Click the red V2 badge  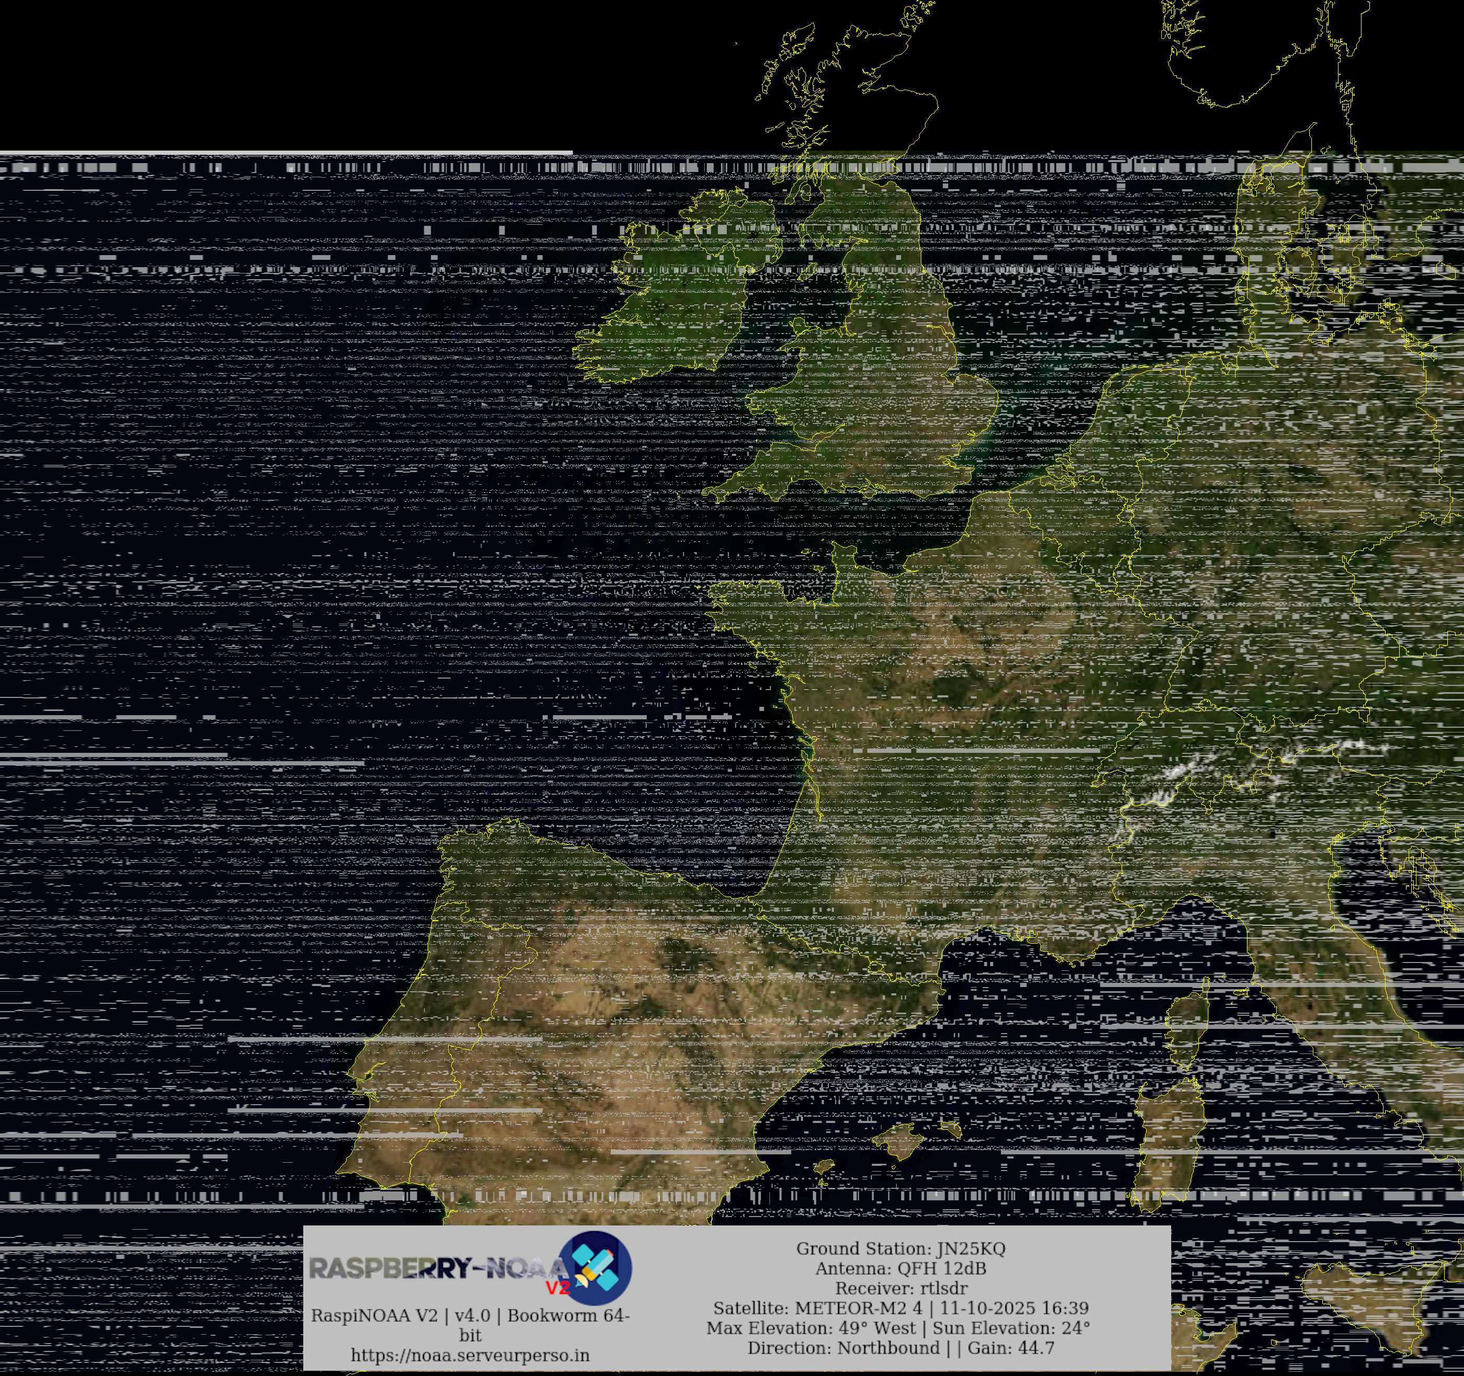(x=557, y=1288)
